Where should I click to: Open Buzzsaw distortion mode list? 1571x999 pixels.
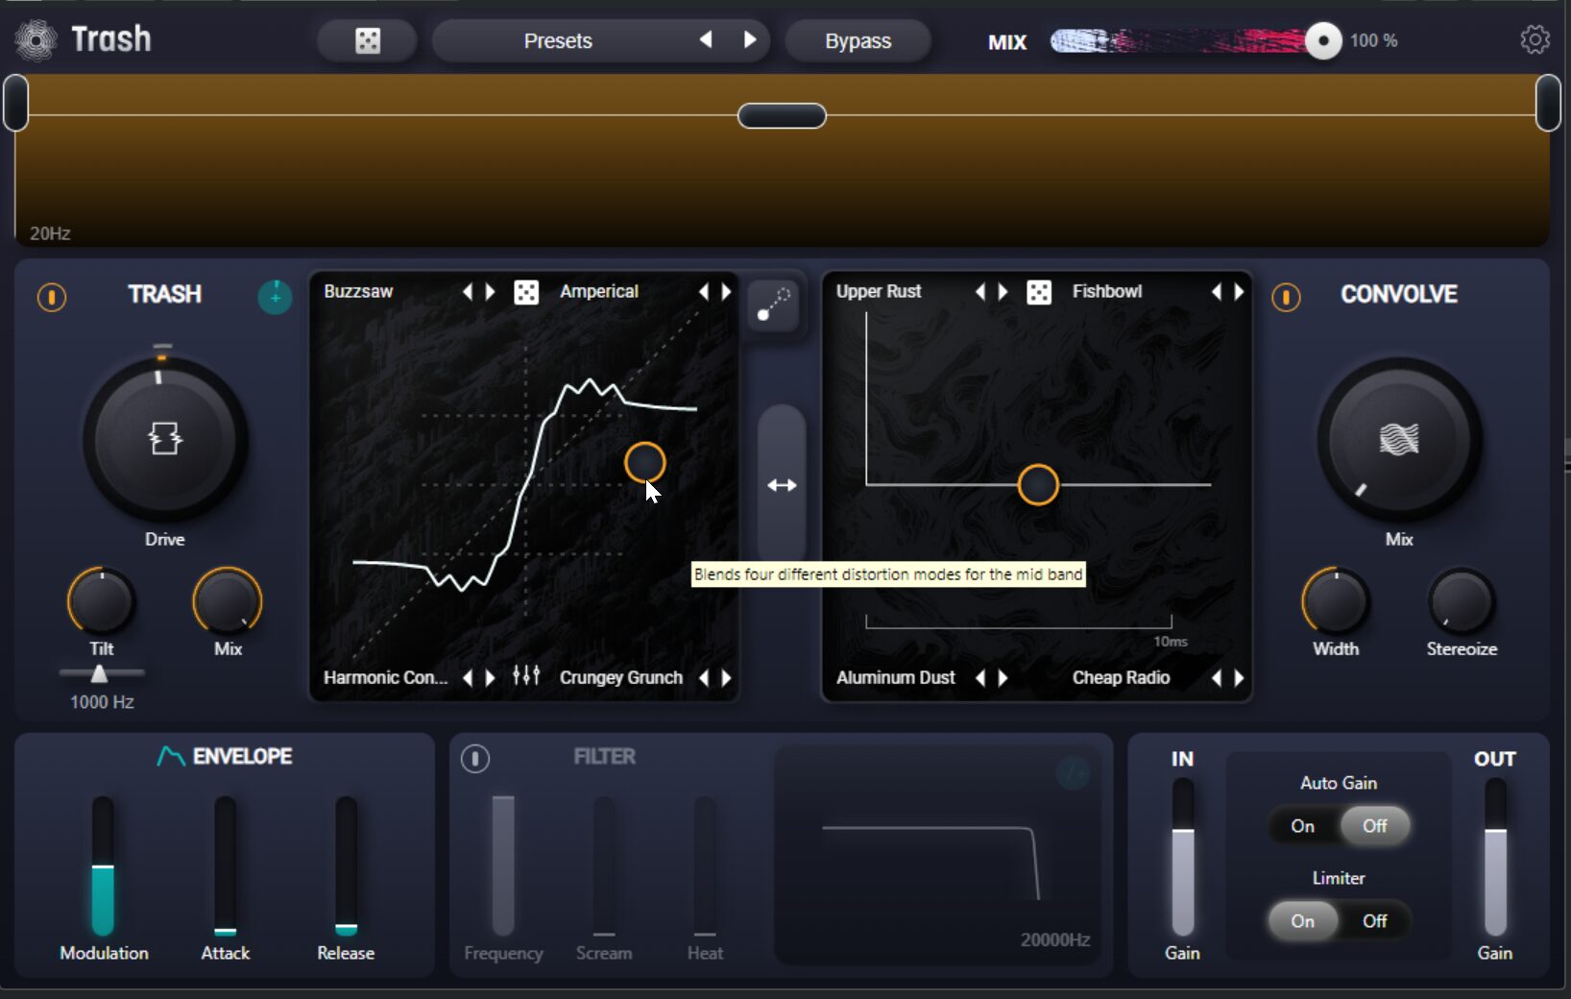point(358,291)
